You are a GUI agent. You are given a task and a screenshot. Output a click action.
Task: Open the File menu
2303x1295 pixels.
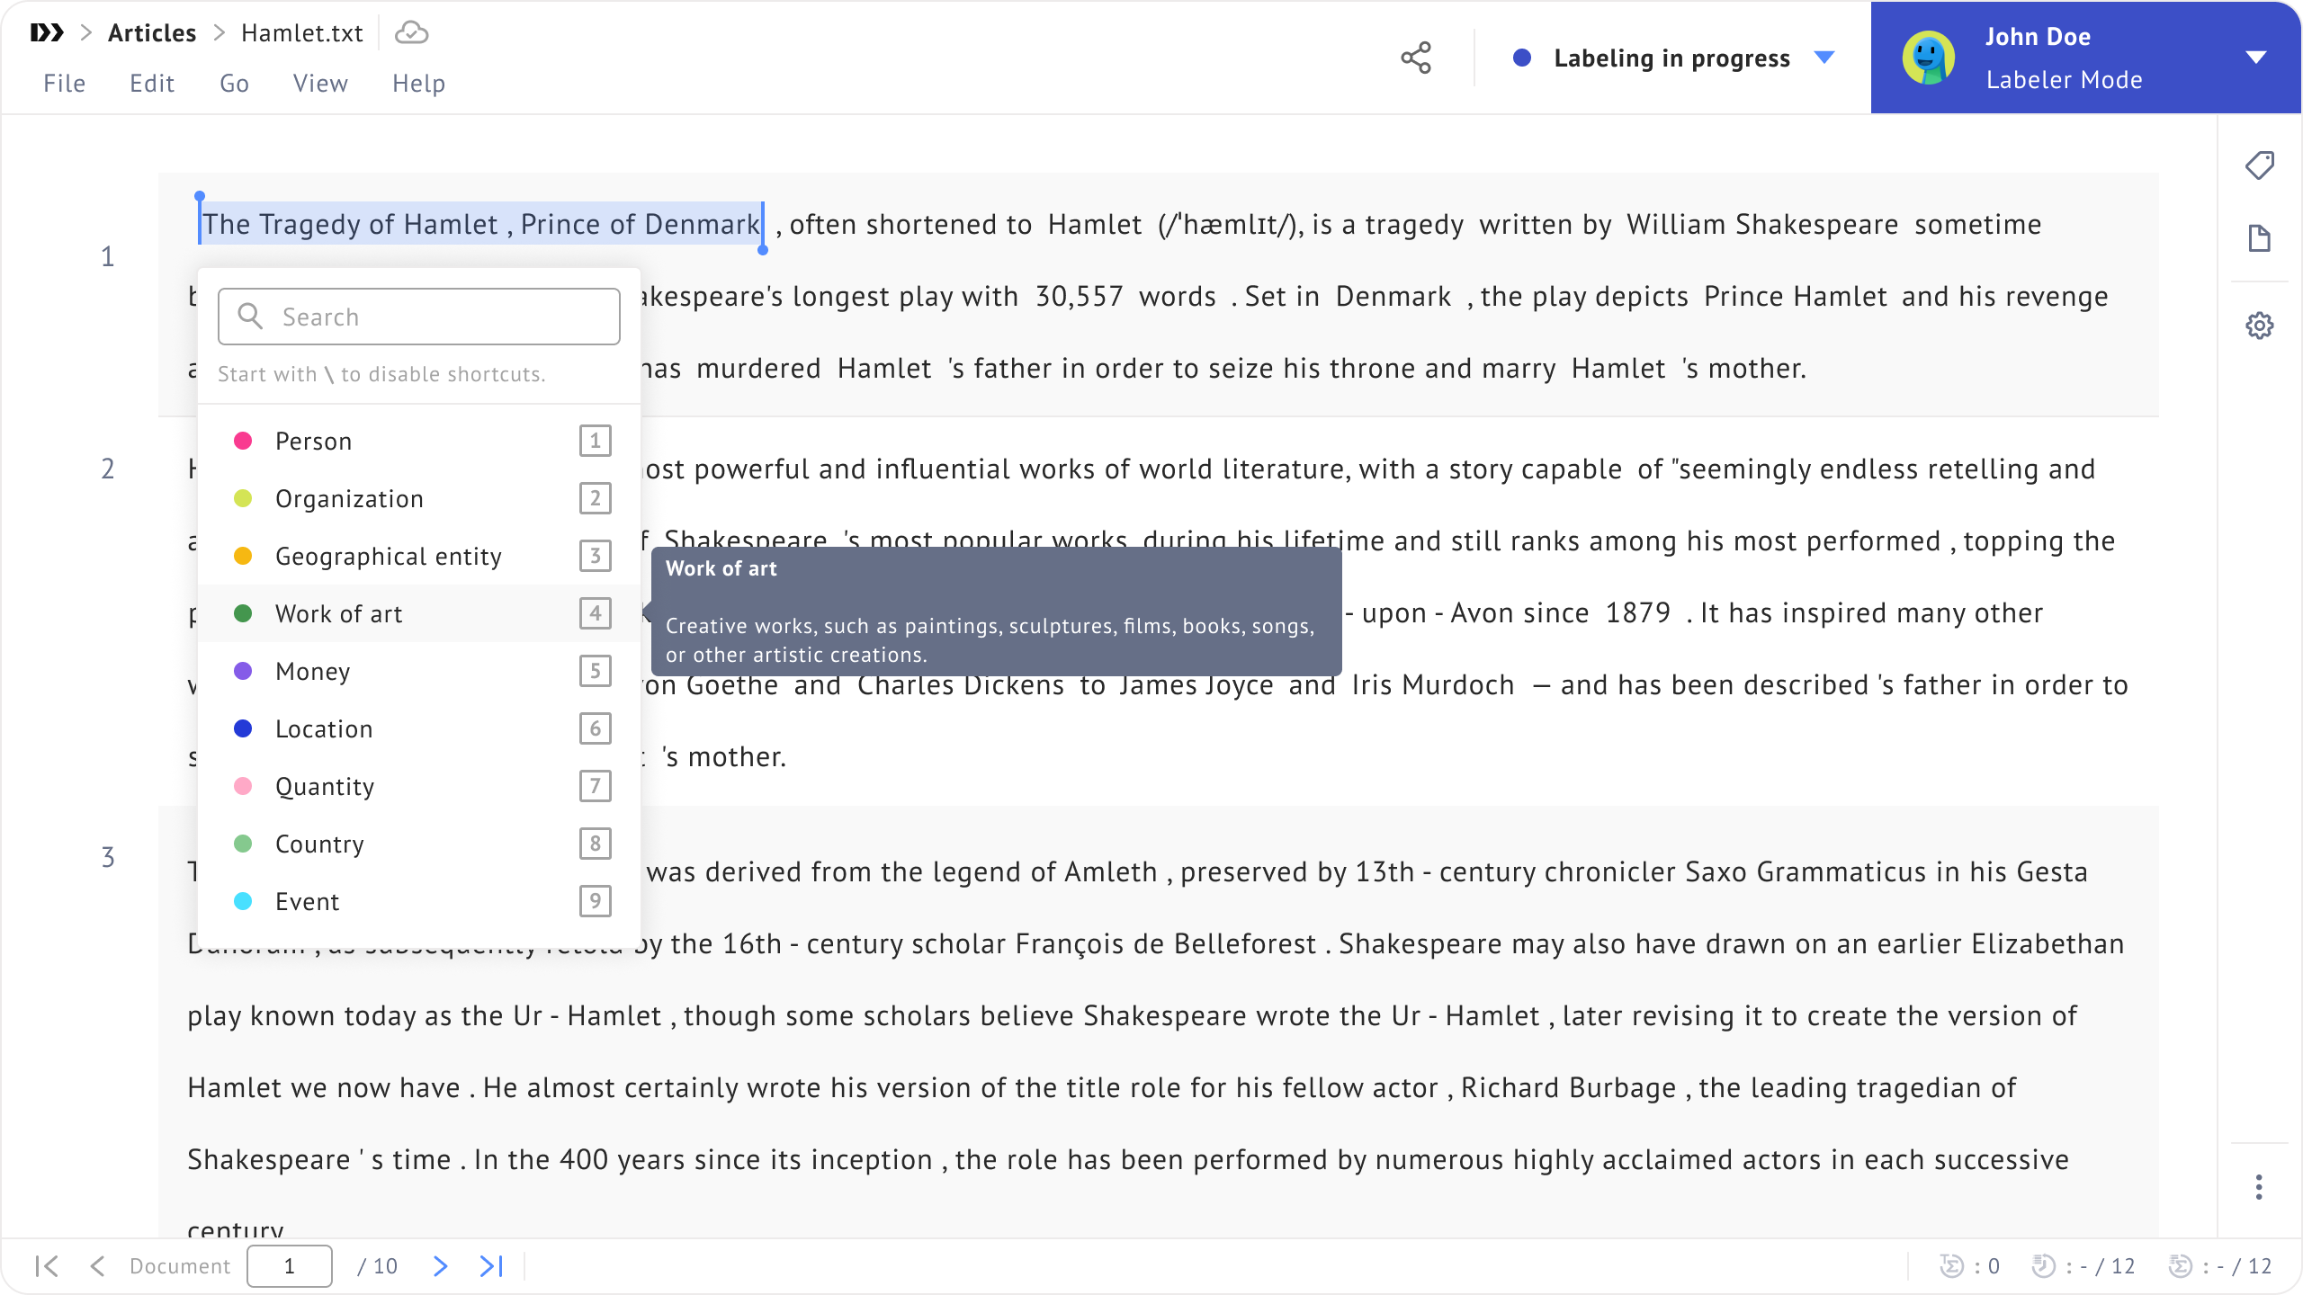tap(64, 84)
